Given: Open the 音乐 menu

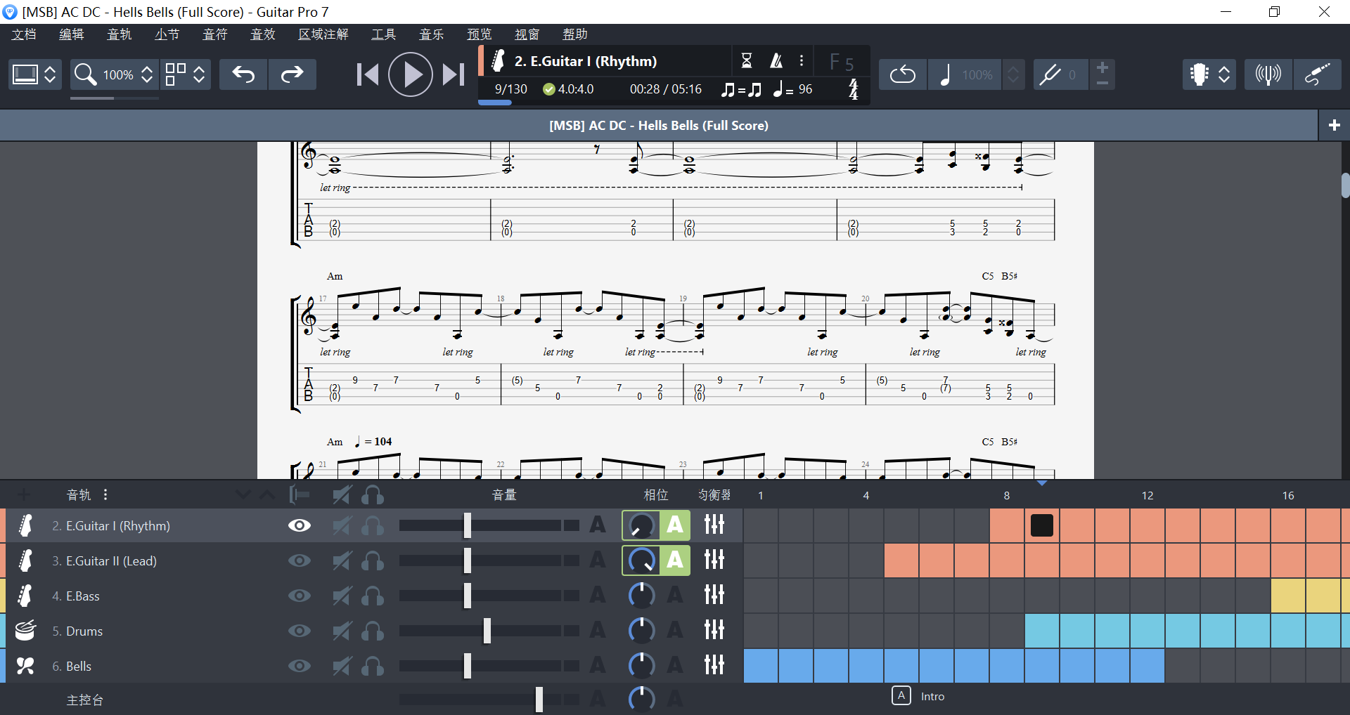Looking at the screenshot, I should (432, 34).
